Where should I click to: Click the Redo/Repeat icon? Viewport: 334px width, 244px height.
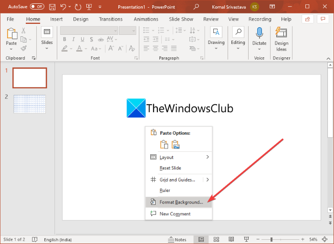[x=78, y=7]
